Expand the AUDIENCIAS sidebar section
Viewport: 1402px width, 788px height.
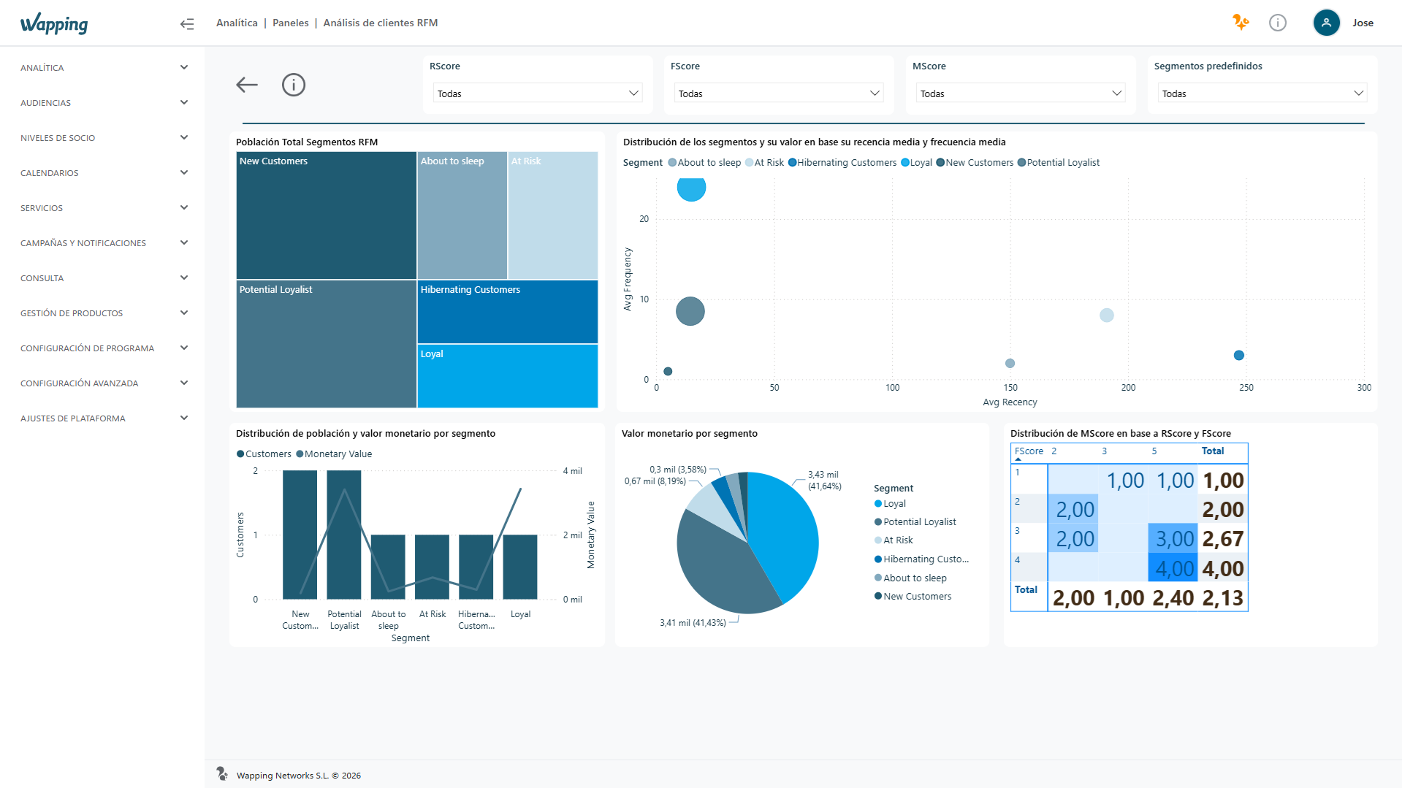(x=102, y=103)
